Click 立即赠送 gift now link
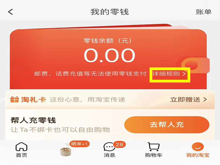This screenshot has height=165, width=220. click(185, 100)
